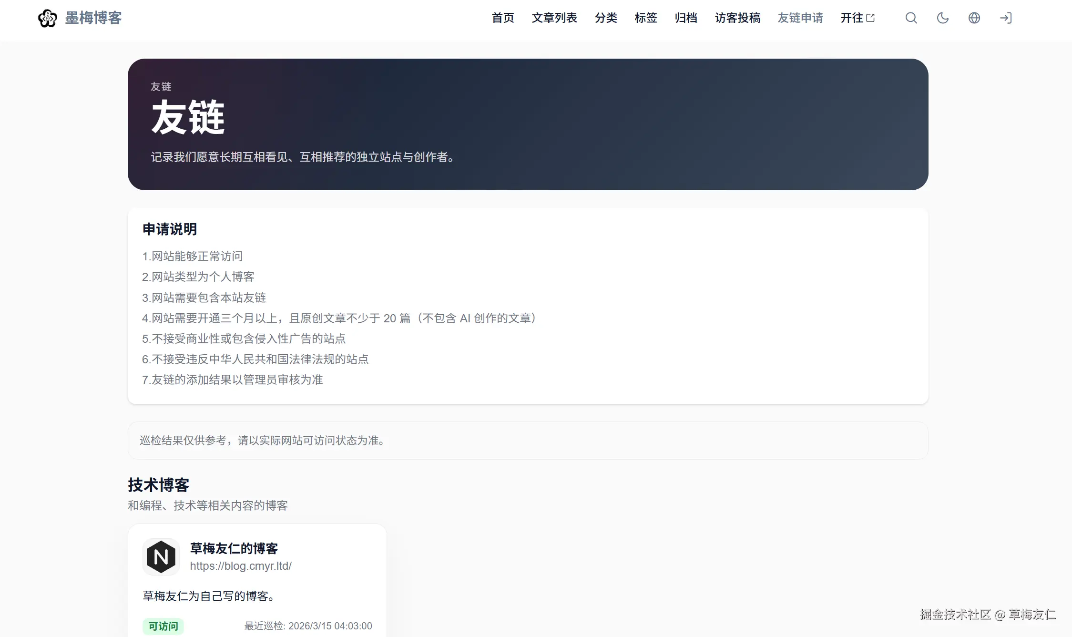Image resolution: width=1072 pixels, height=637 pixels.
Task: Open 文章列表 navigation item
Action: click(x=554, y=18)
